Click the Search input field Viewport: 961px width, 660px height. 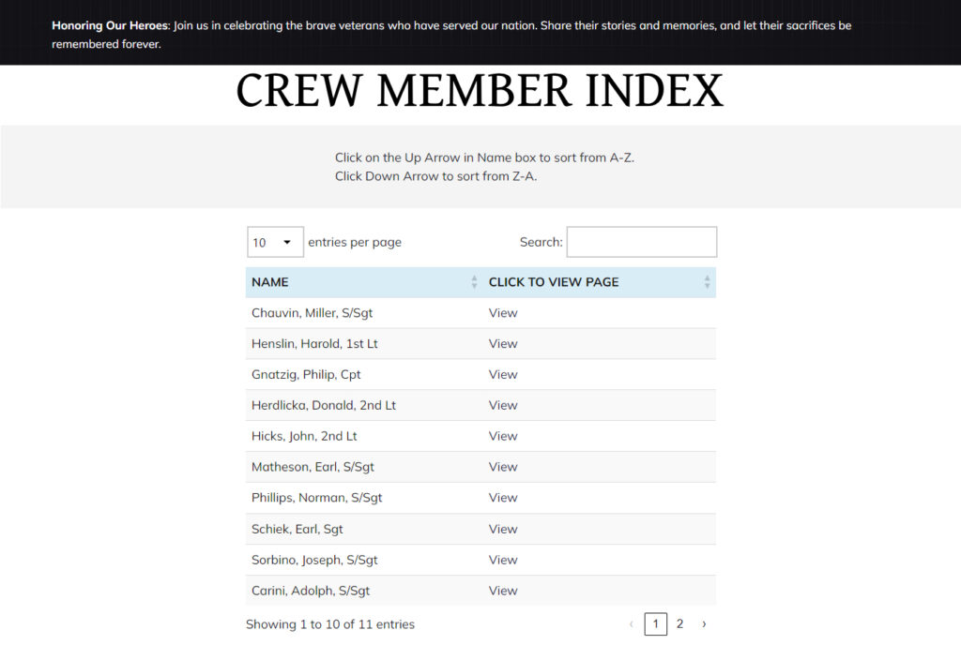click(641, 242)
